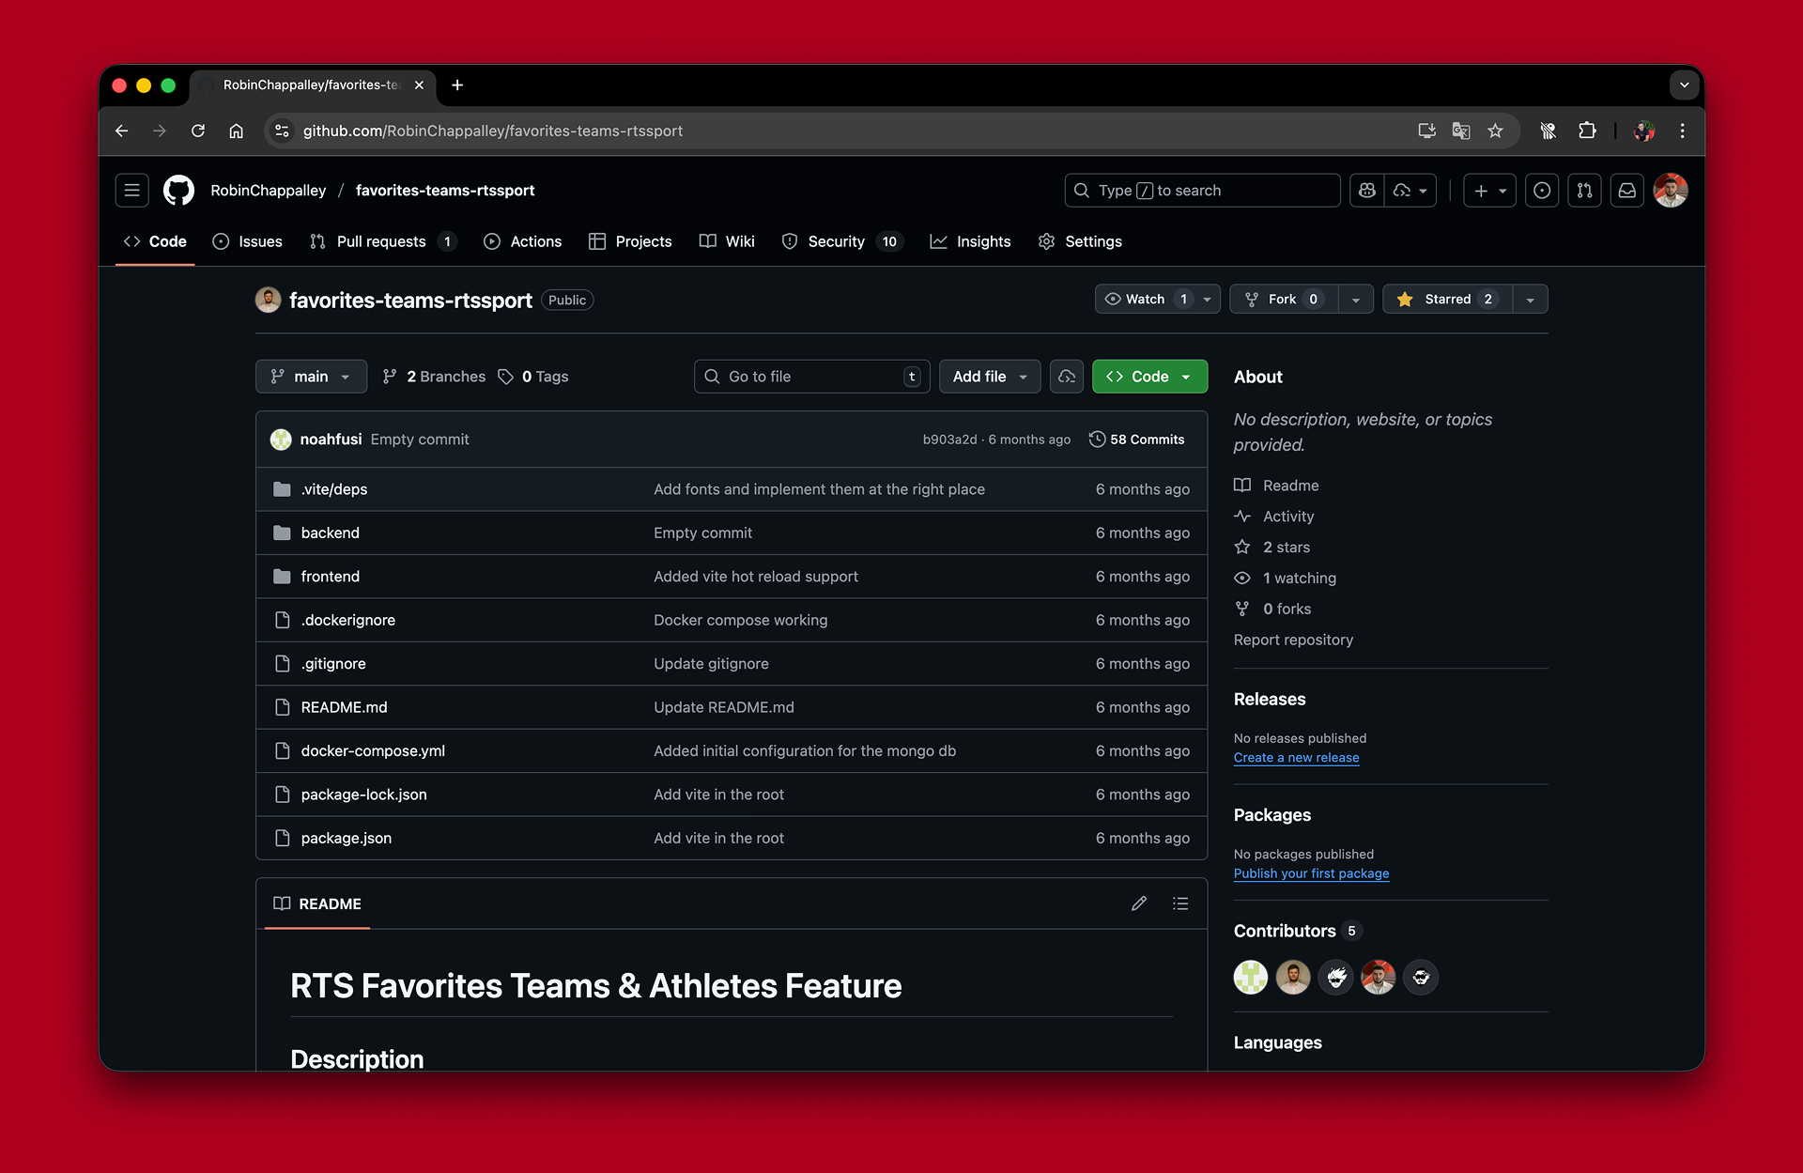Open the green Code dropdown

point(1149,377)
